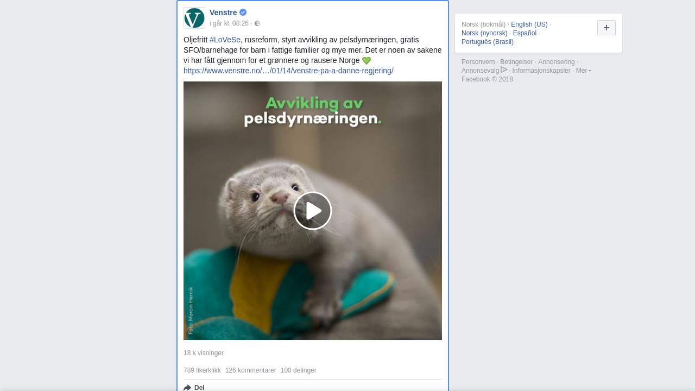Switch language to Norsk (nynorsk)
This screenshot has height=391, width=695.
click(x=484, y=33)
